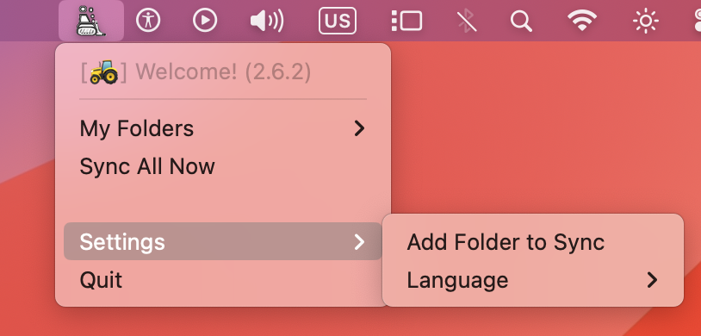Open the volume speaker control

coord(266,21)
